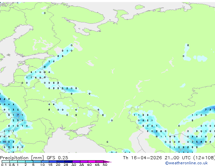Pick the 5–10 mm legend swatch
The image size is (215, 166).
point(37,162)
